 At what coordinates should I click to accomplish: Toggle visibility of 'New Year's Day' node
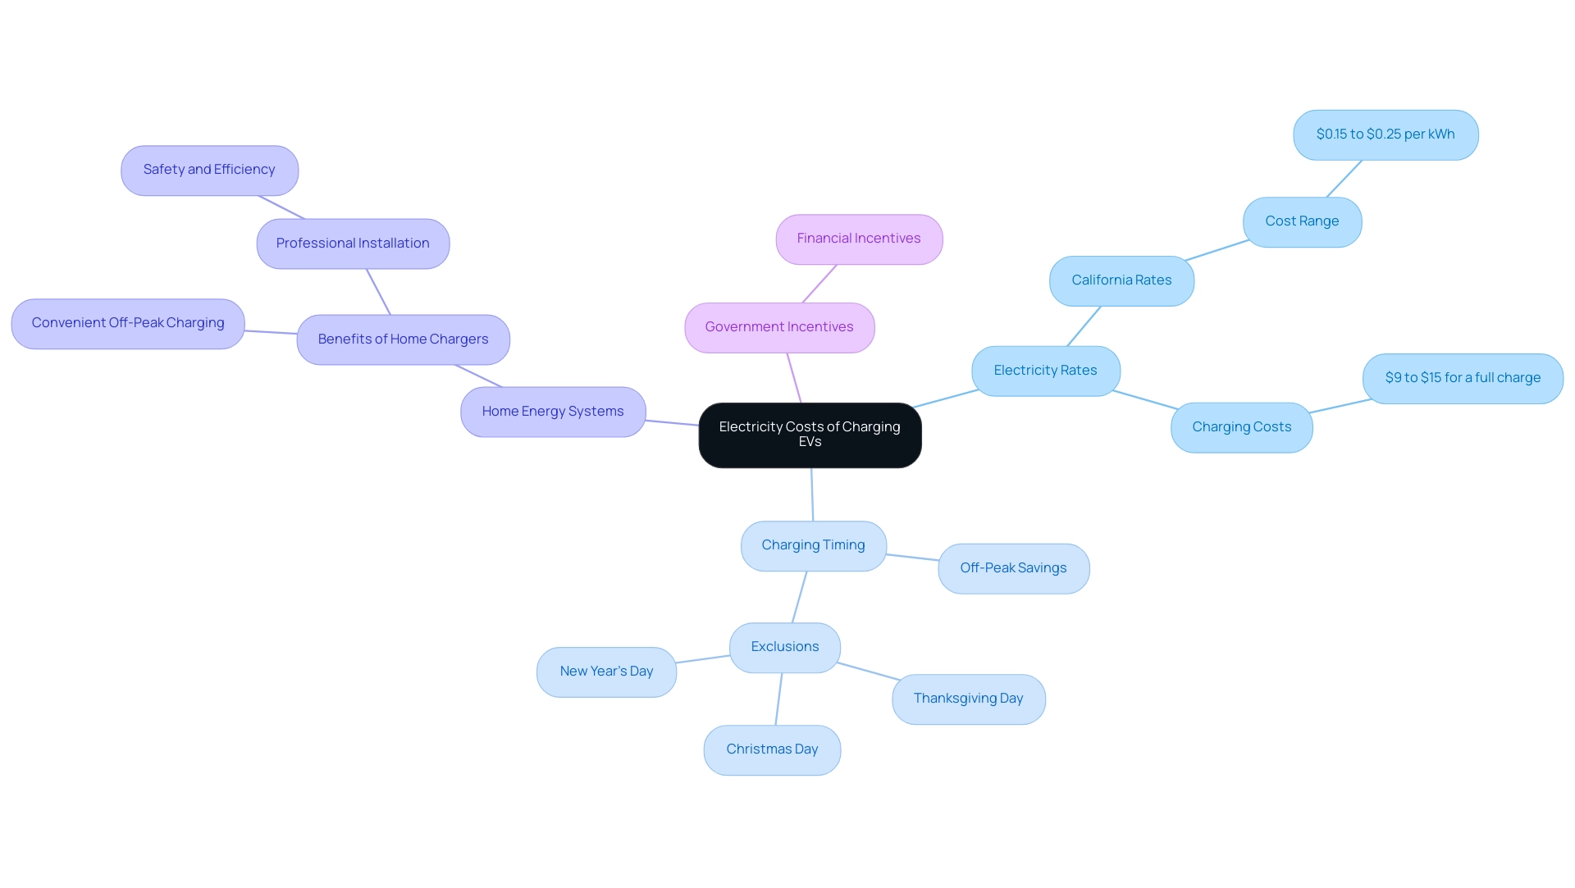605,671
